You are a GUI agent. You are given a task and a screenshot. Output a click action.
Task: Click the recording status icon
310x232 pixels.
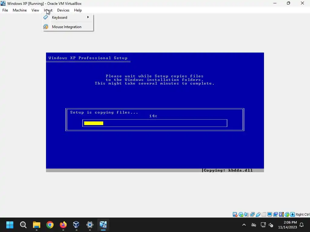click(x=275, y=214)
